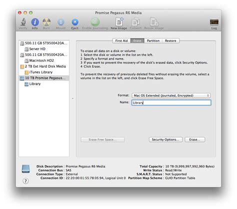Click the GUID Partition Table text
This screenshot has width=237, height=209.
click(x=180, y=178)
